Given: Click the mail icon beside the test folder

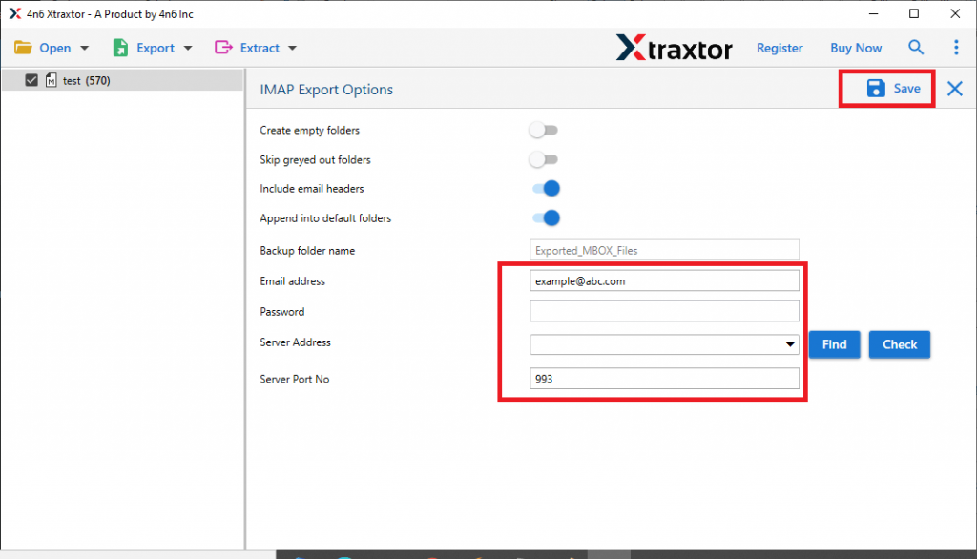Looking at the screenshot, I should point(51,80).
